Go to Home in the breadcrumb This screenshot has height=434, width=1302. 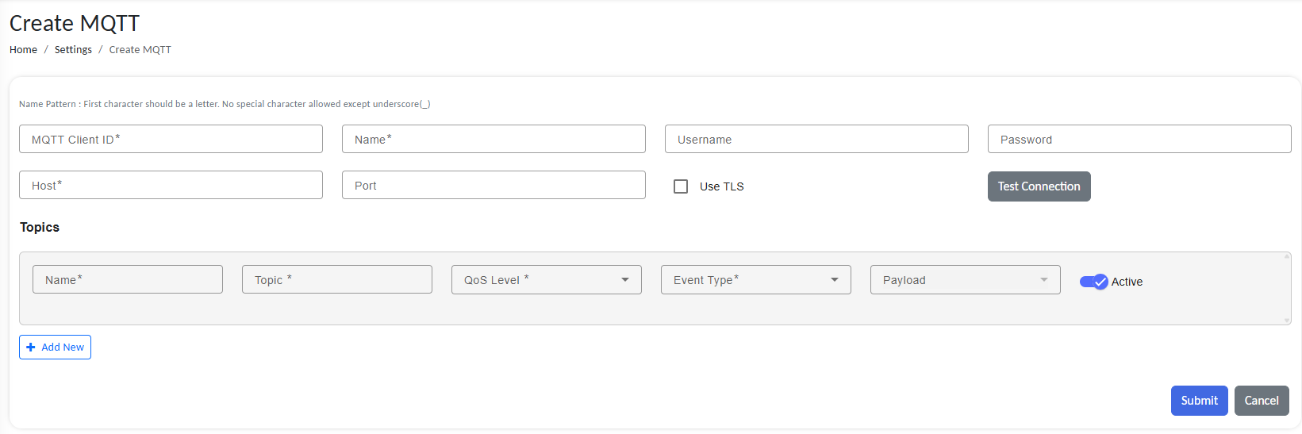point(23,49)
